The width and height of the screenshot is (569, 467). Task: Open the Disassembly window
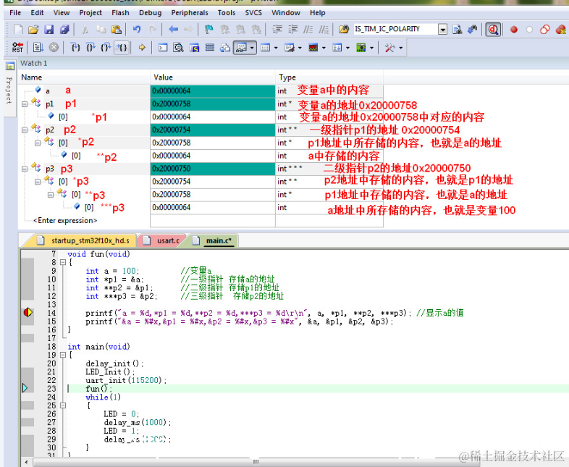click(x=179, y=48)
